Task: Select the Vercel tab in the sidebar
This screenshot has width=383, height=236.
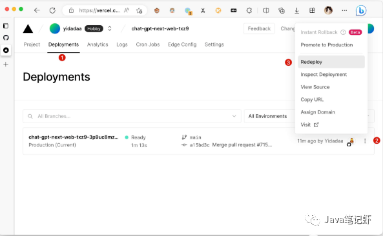Action: pos(6,50)
